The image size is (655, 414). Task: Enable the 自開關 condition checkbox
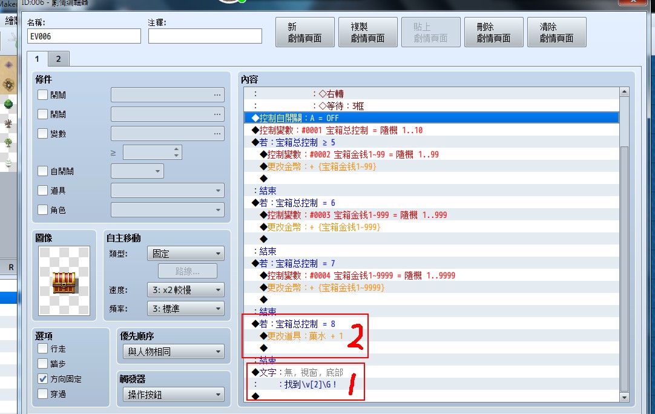[x=42, y=171]
